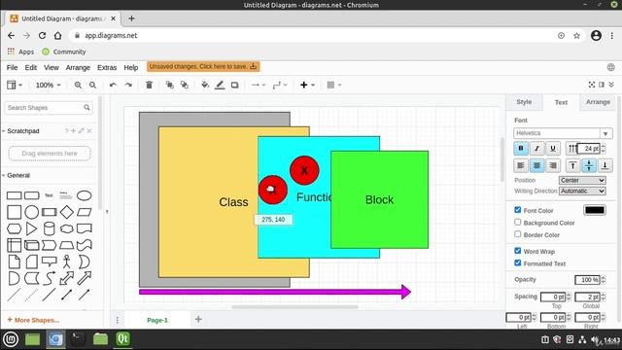Screen dimensions: 622x350
Task: Open the waypoints style dropdown
Action: coord(280,85)
